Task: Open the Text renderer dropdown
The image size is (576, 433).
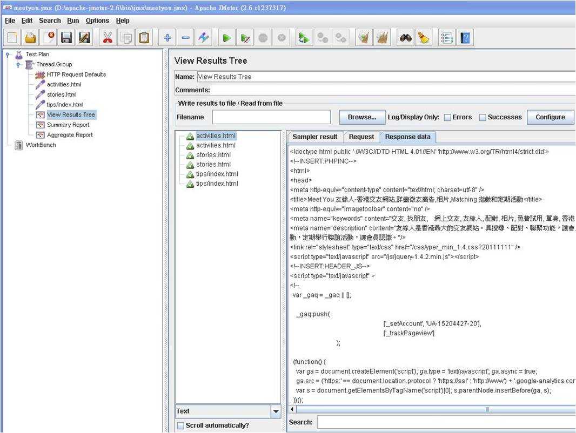Action: 276,411
